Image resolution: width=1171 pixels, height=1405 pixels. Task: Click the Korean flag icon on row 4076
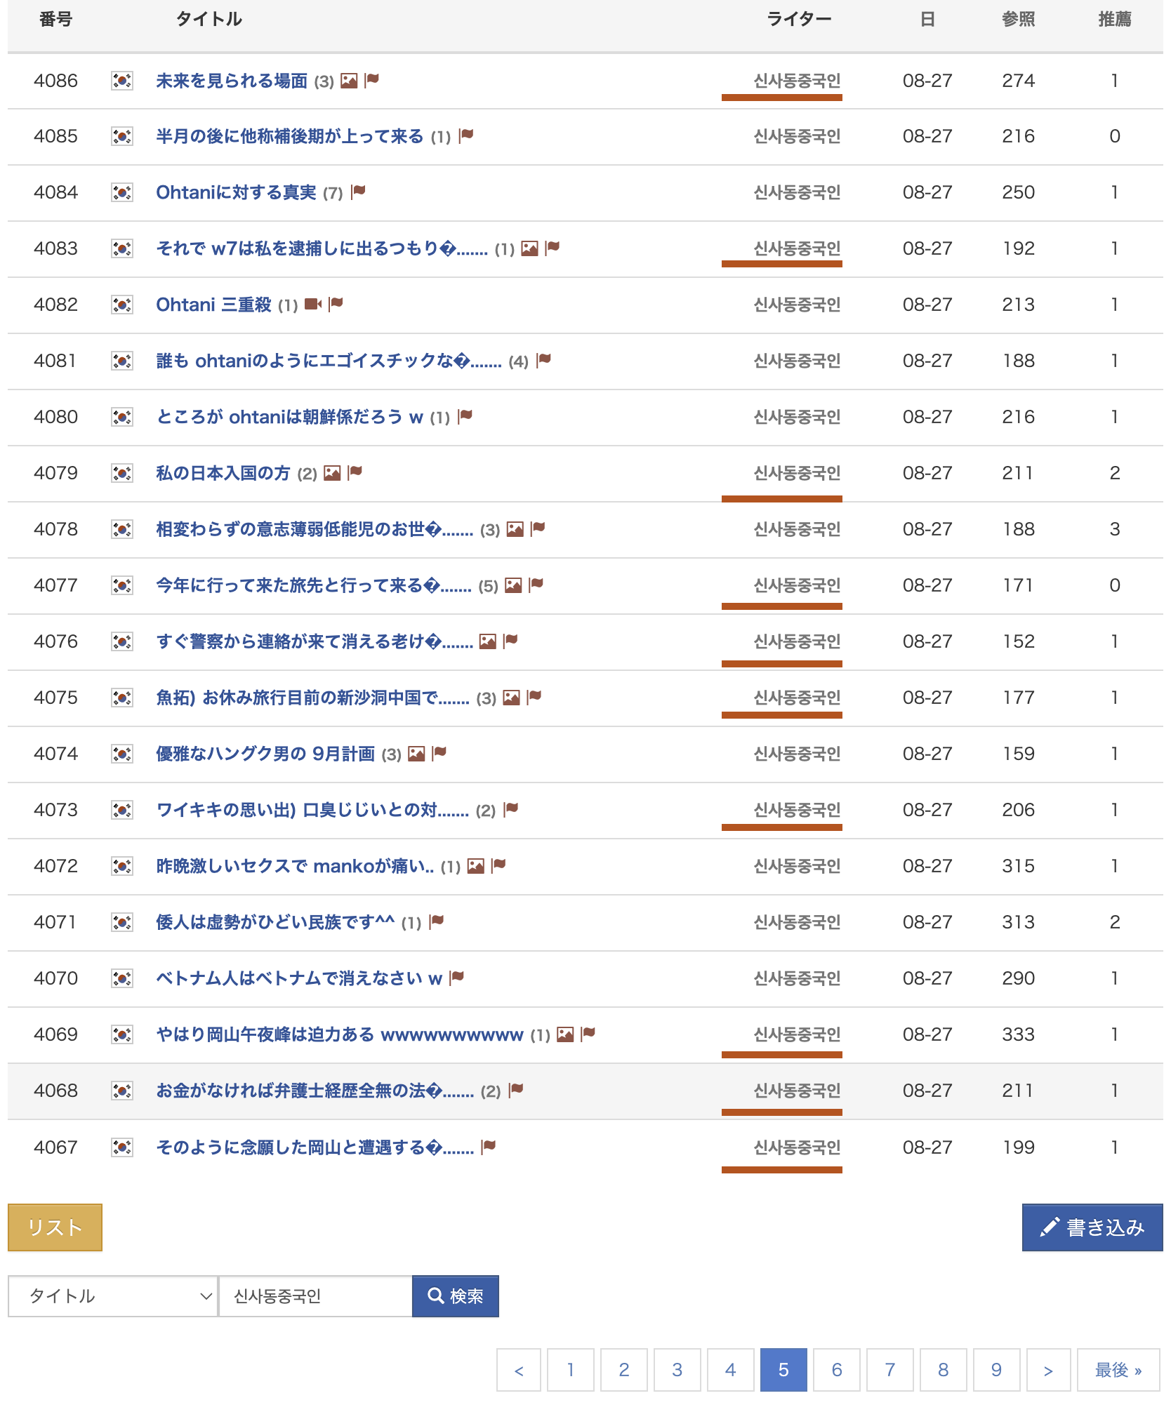click(x=122, y=641)
